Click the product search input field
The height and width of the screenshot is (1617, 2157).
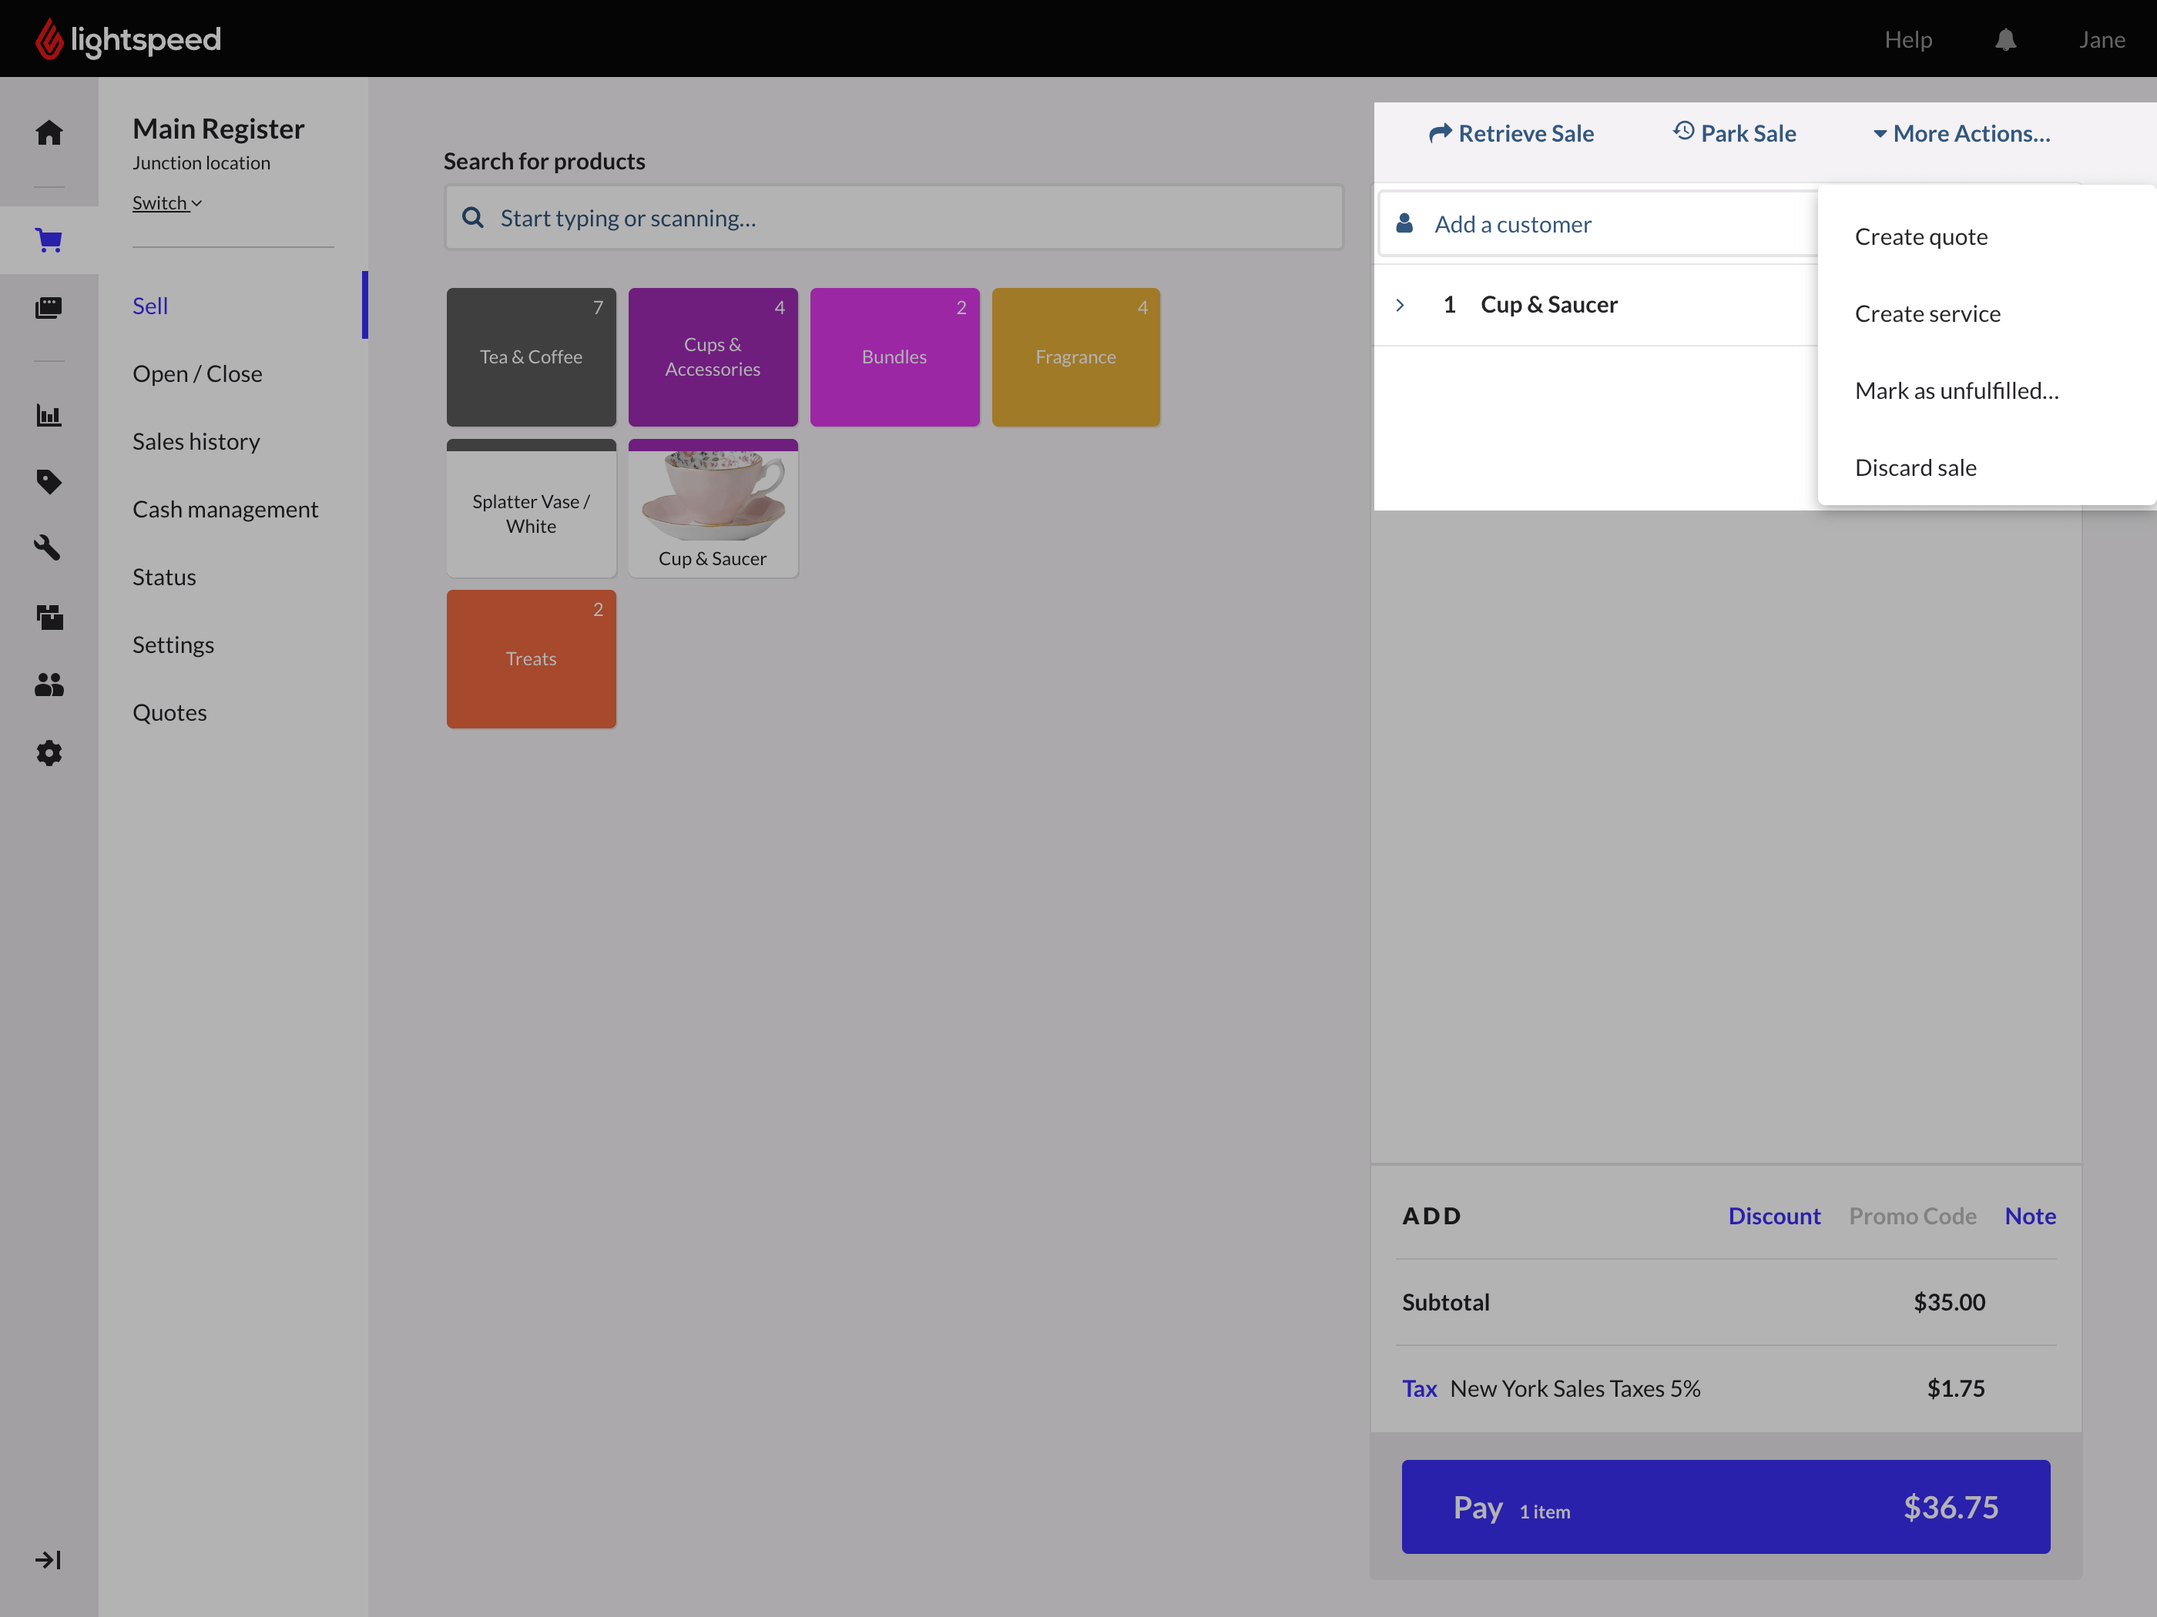(x=894, y=219)
